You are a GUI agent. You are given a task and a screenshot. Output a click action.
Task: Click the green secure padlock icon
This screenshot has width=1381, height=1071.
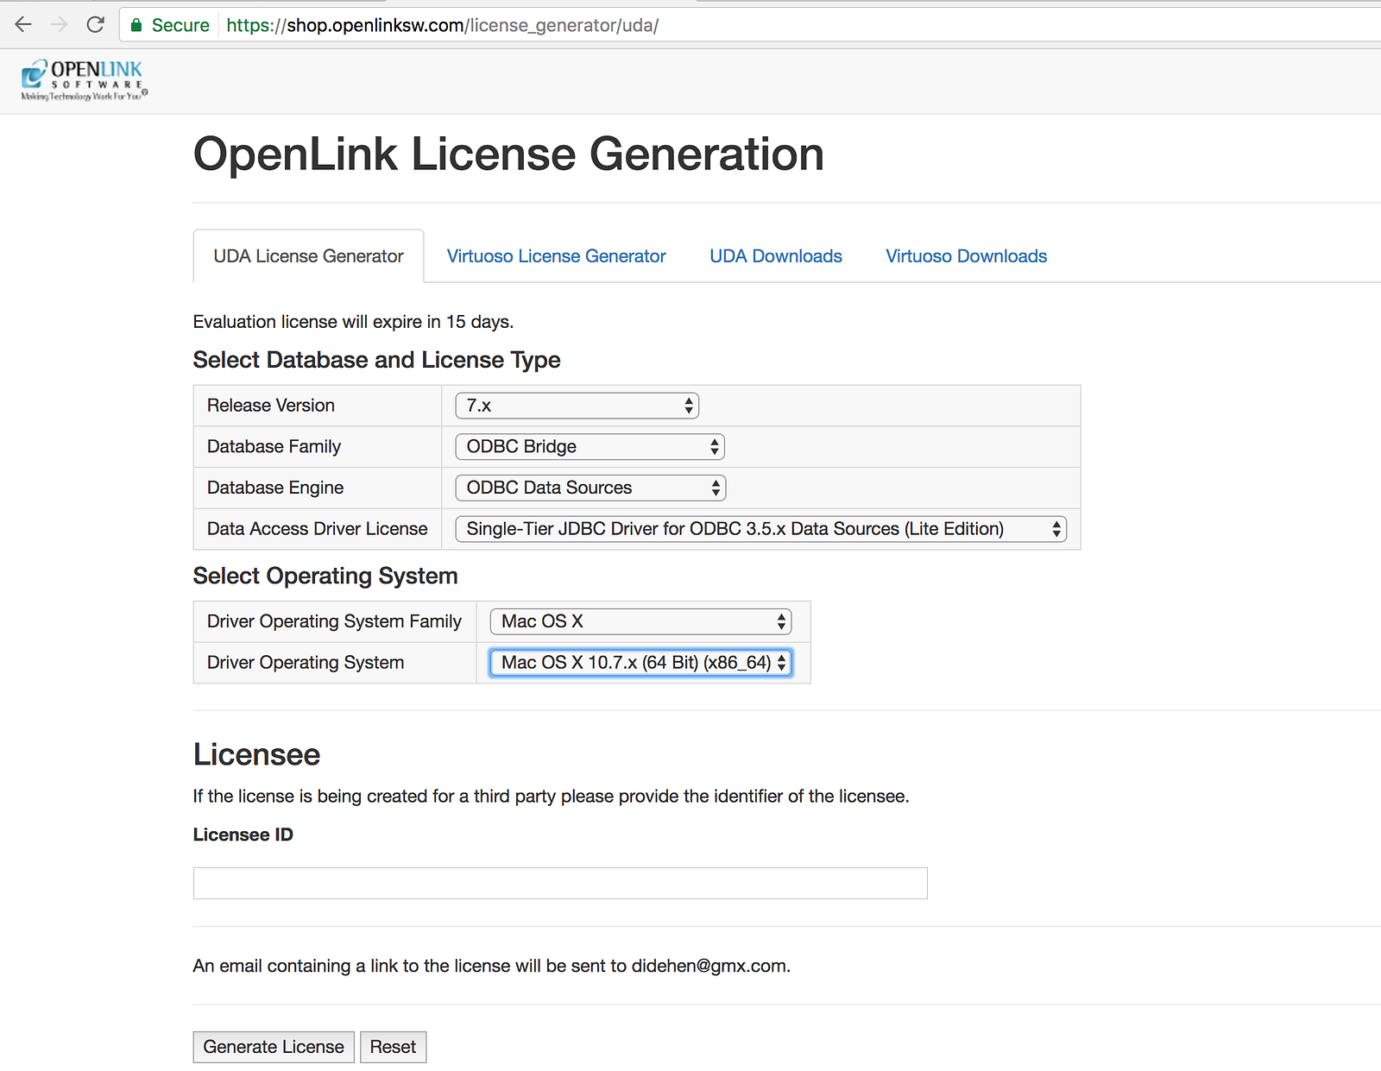click(x=136, y=25)
